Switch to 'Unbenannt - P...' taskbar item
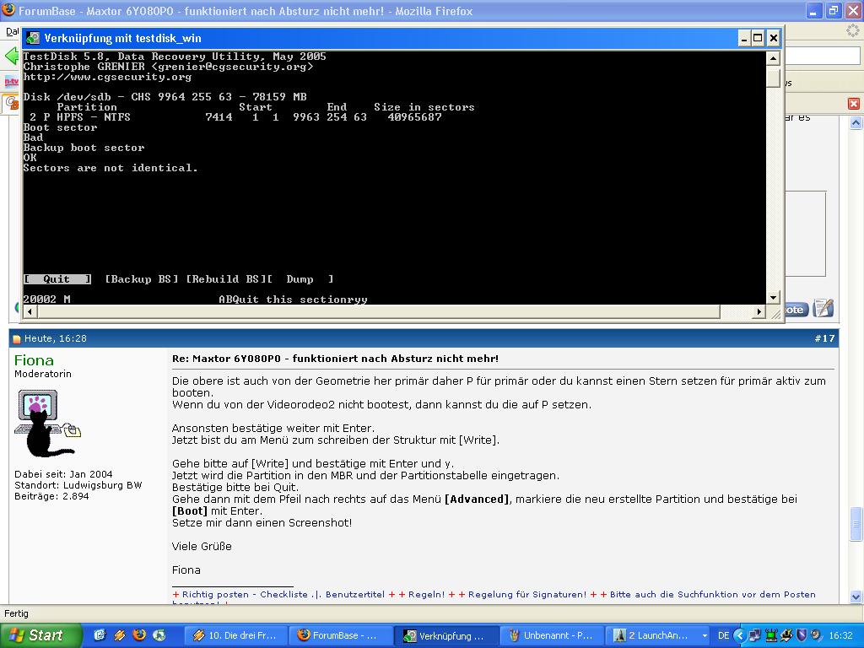 (553, 635)
